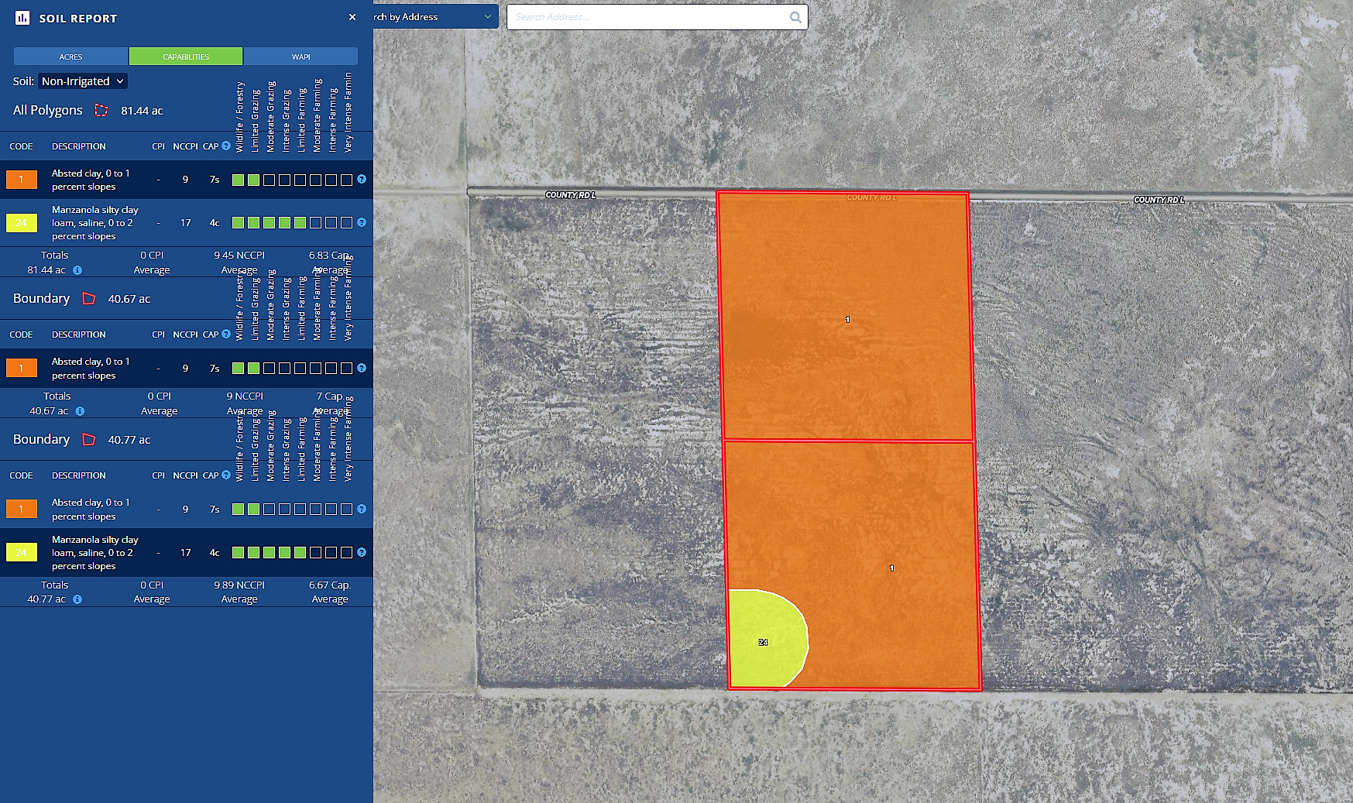Switch to the Capabilities tab
Image resolution: width=1353 pixels, height=803 pixels.
click(x=186, y=57)
